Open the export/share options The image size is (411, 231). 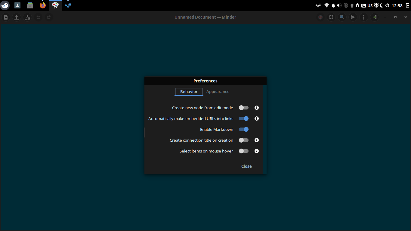[x=353, y=17]
